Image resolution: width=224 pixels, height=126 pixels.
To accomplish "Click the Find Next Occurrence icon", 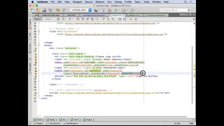I will pyautogui.click(x=87, y=19).
